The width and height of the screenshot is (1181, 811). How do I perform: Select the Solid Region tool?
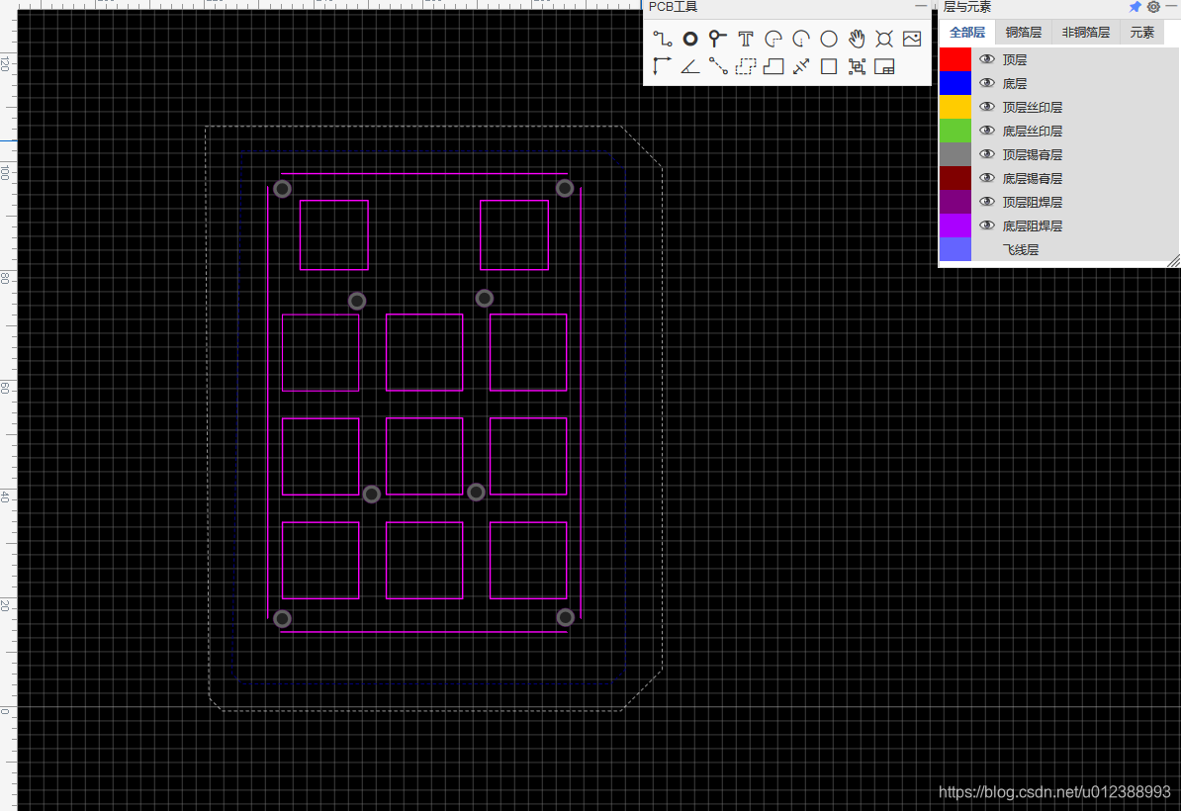coord(773,66)
